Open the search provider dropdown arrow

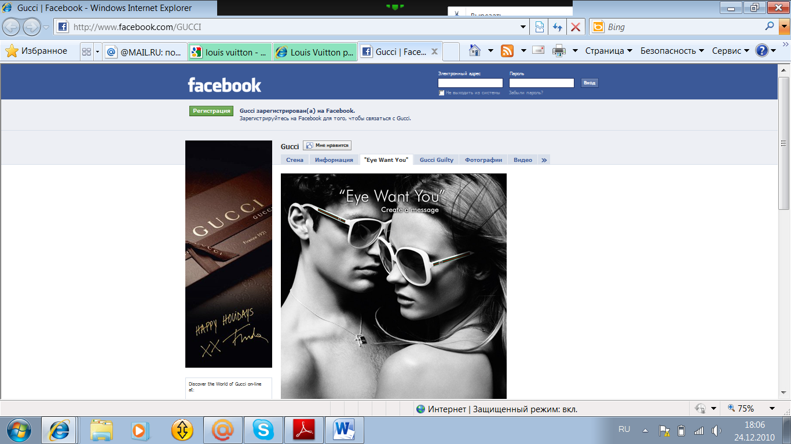tap(784, 27)
